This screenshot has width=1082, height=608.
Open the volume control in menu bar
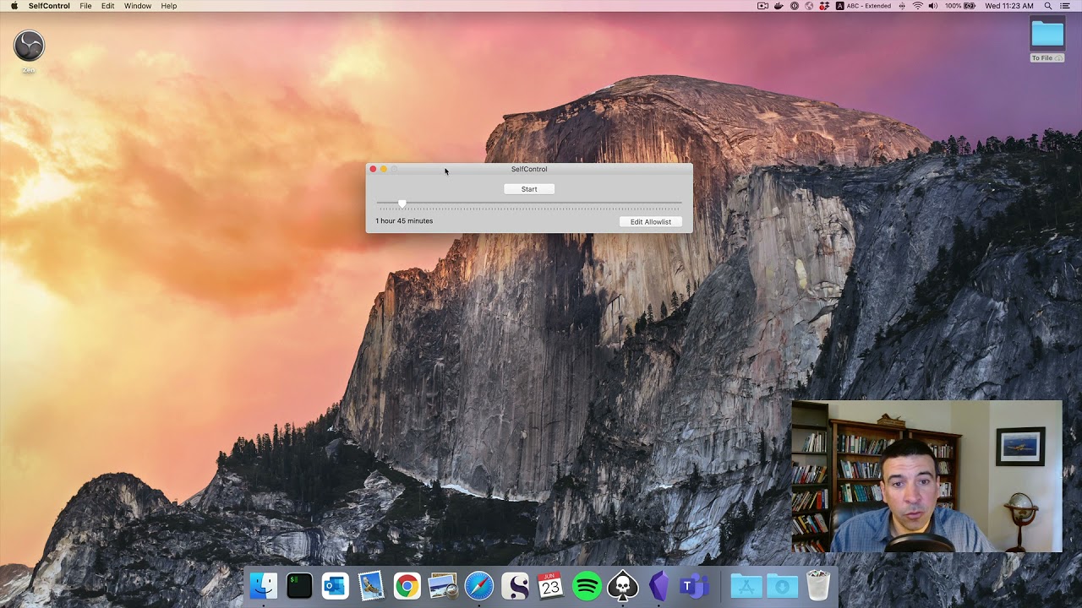(x=933, y=6)
